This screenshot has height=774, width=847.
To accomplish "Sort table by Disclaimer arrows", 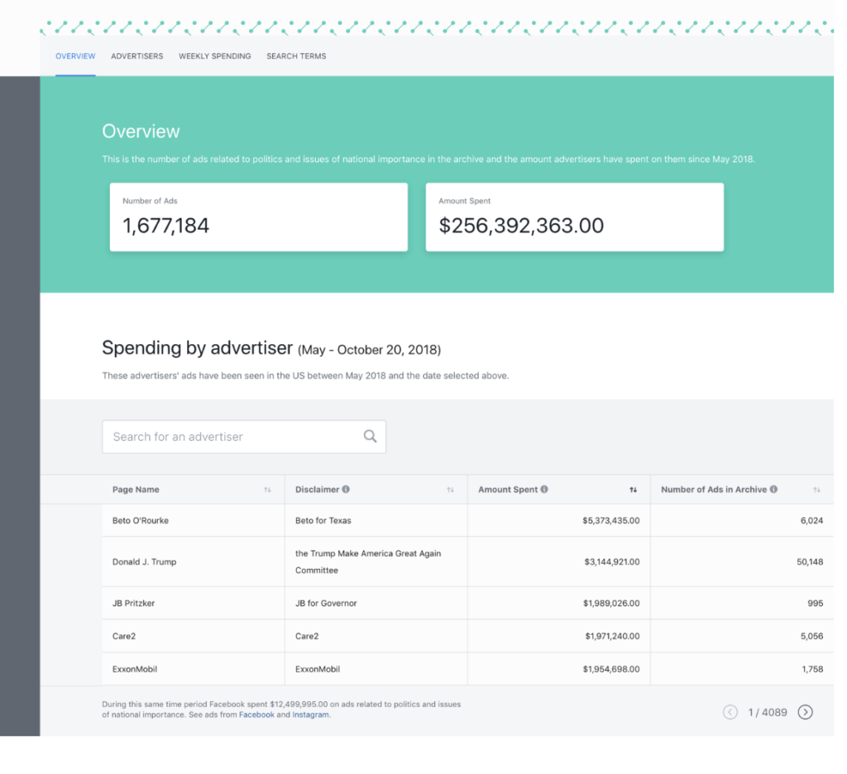I will (x=451, y=490).
